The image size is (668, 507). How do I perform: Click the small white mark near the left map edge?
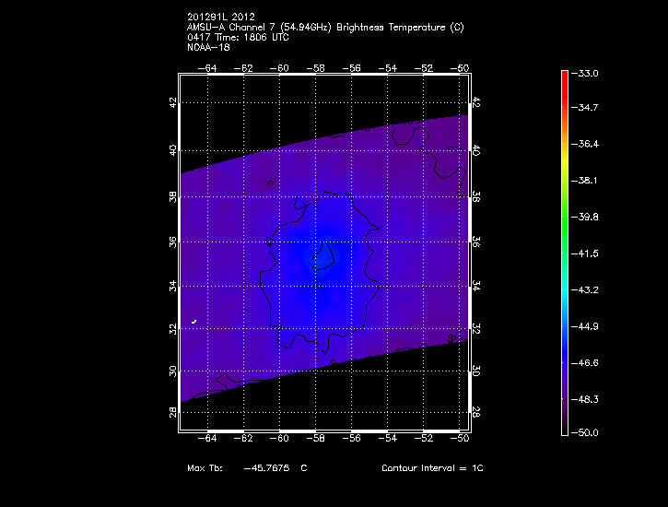[x=194, y=322]
